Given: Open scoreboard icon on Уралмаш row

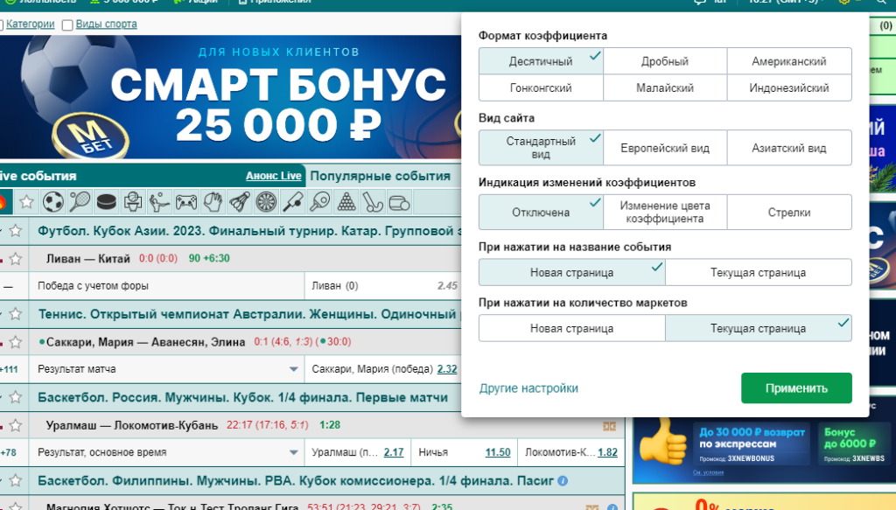Looking at the screenshot, I should (x=609, y=426).
